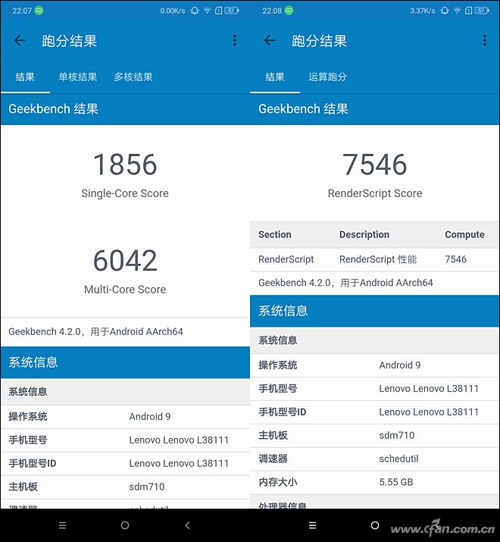Tap Geekbench 4.2.0 version line in right screen
The width and height of the screenshot is (500, 542).
click(345, 283)
